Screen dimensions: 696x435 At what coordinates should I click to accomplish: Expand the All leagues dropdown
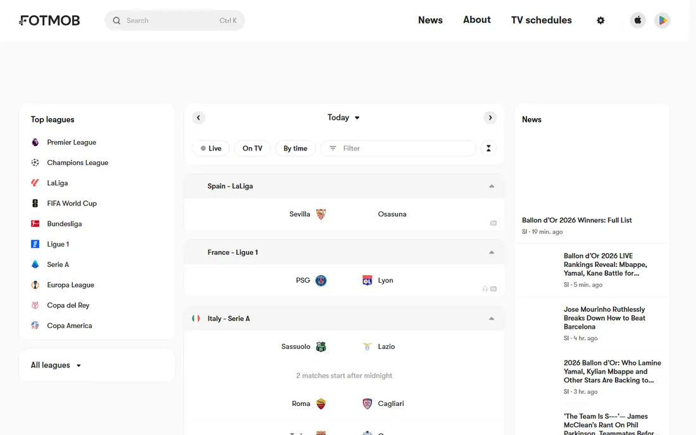56,365
